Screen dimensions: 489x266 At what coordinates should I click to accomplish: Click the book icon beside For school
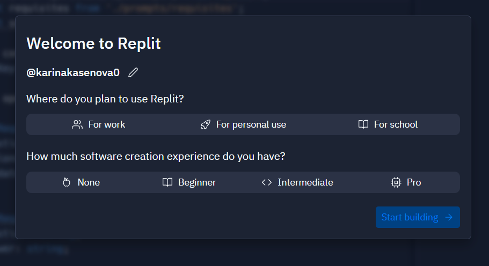pyautogui.click(x=363, y=124)
